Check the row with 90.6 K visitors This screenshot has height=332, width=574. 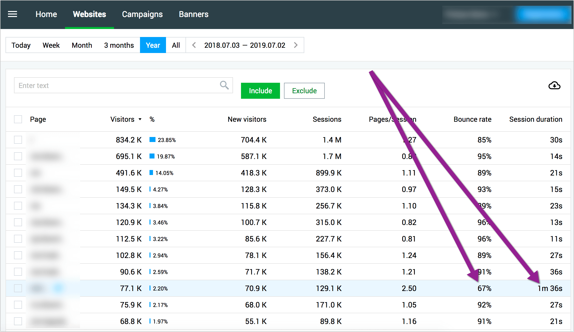[x=18, y=272]
